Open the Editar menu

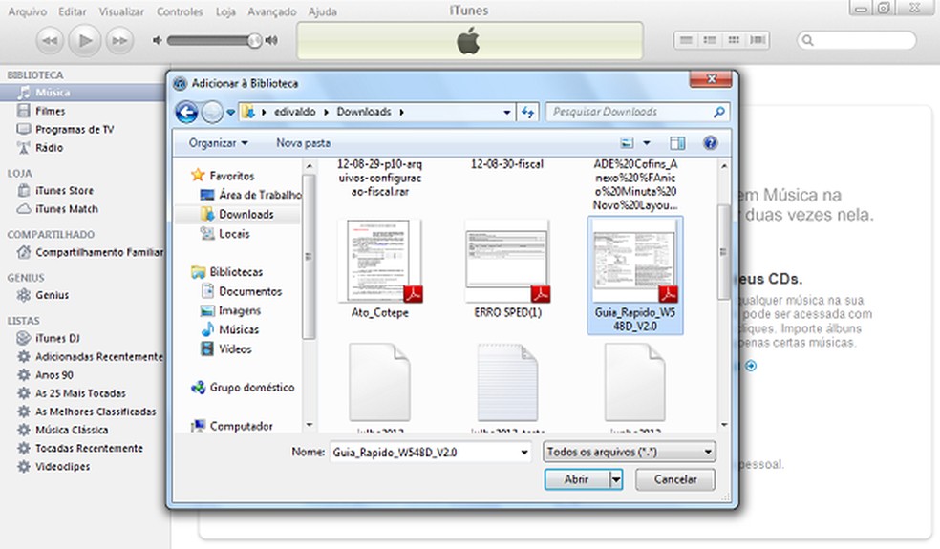(x=73, y=11)
